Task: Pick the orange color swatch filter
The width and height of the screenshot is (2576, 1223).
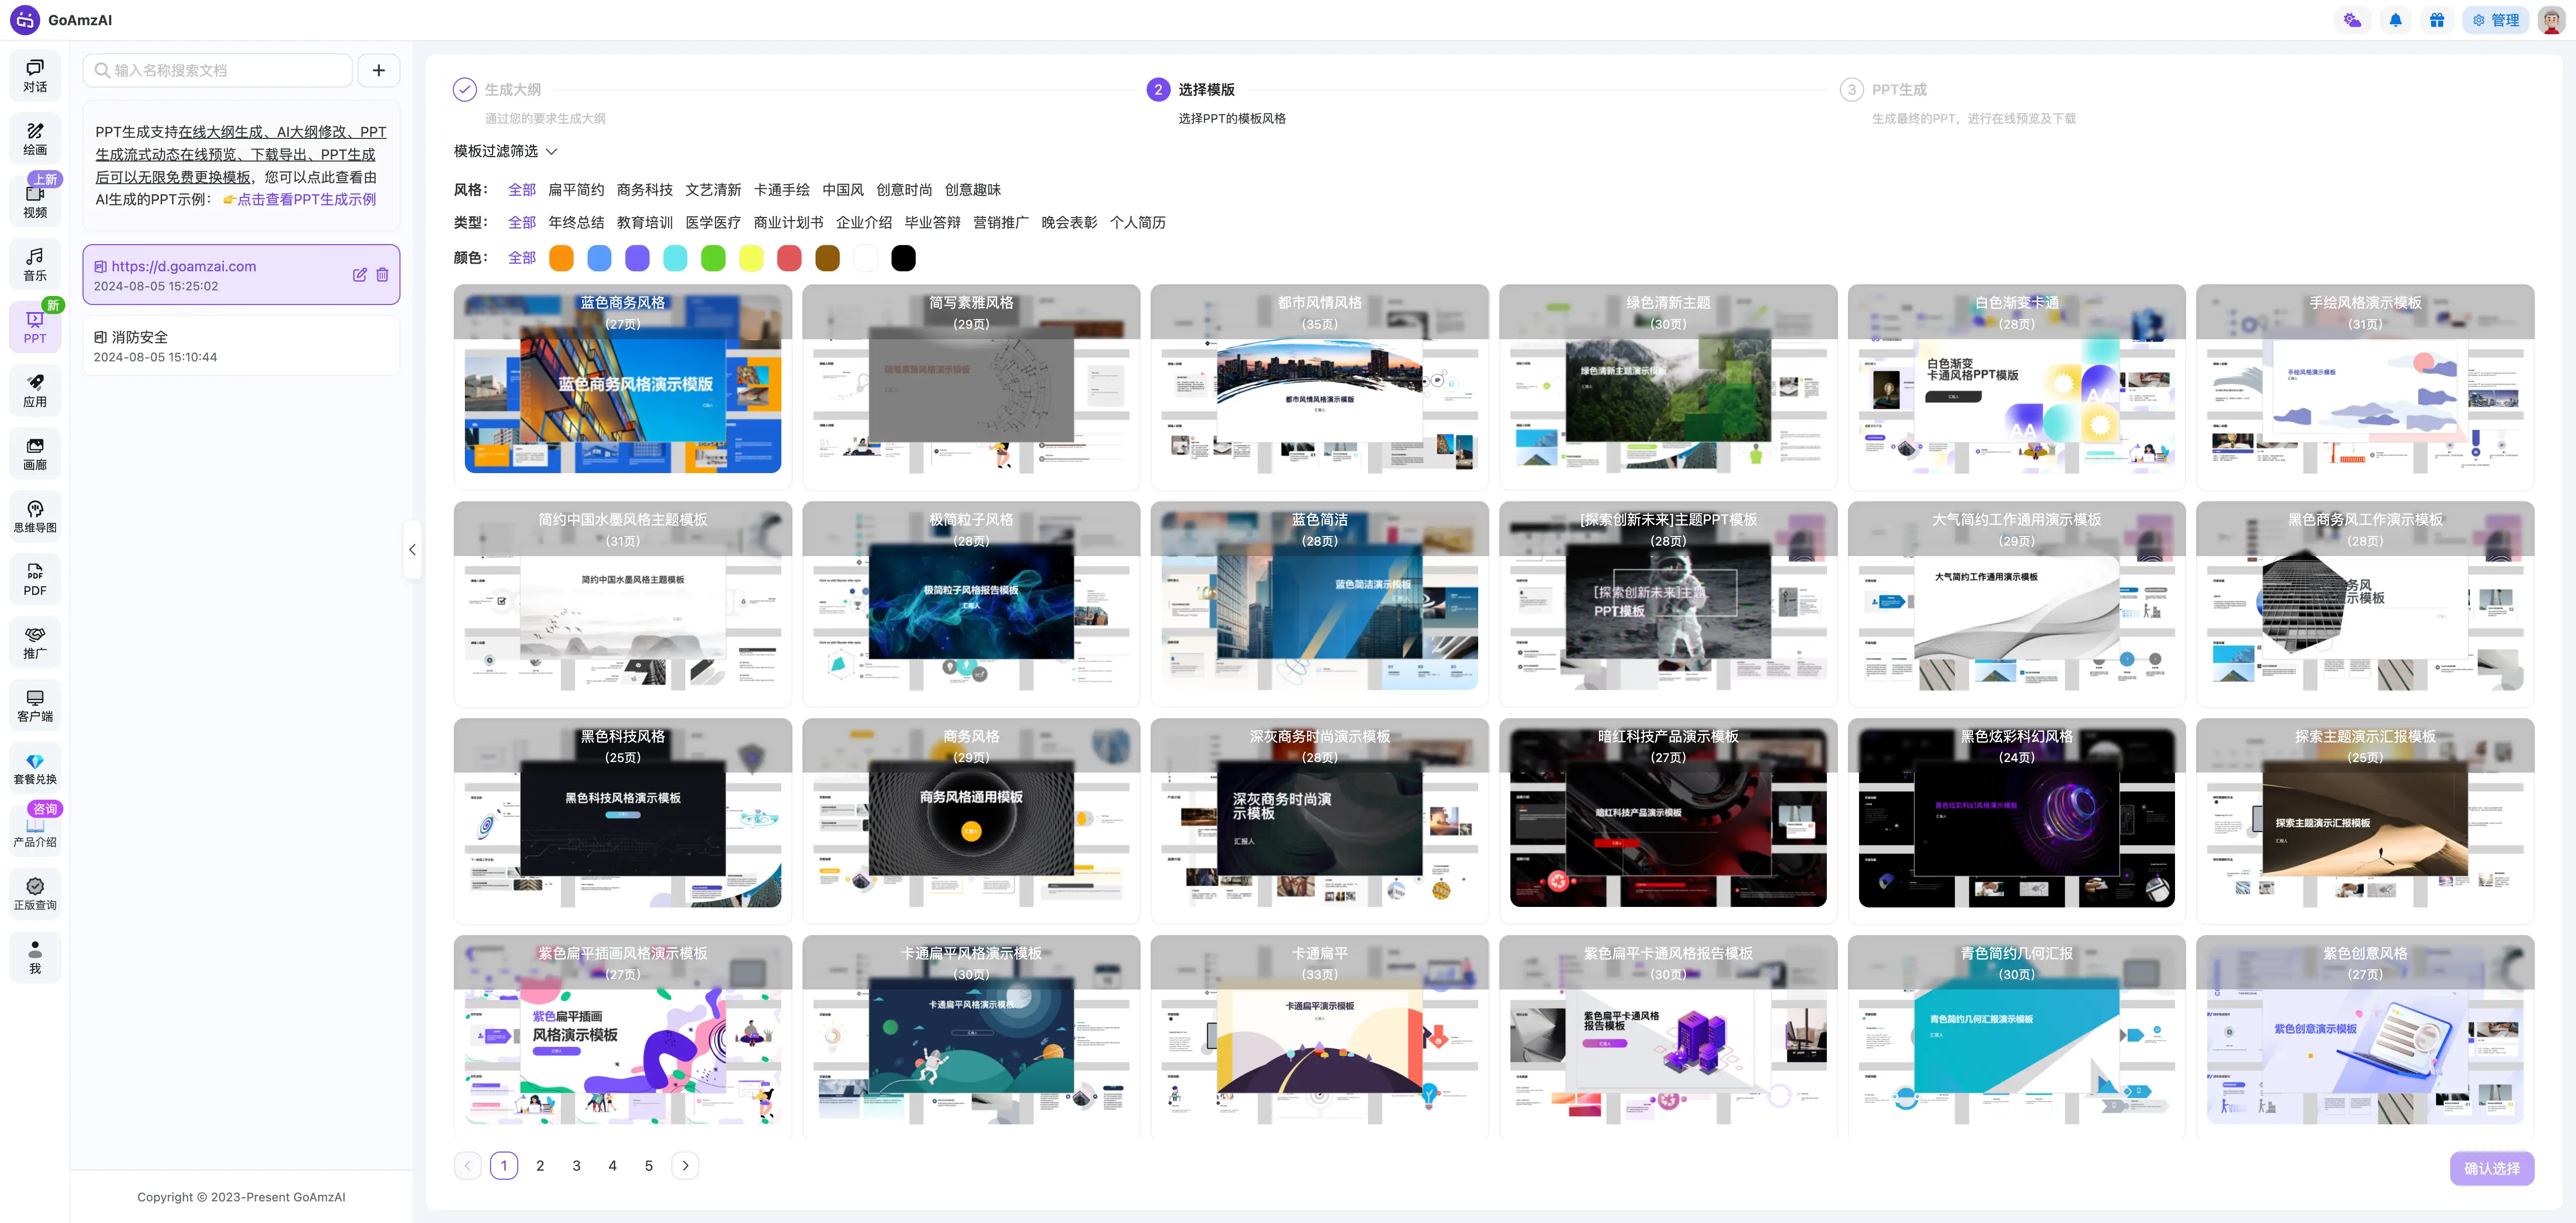Action: click(x=562, y=258)
